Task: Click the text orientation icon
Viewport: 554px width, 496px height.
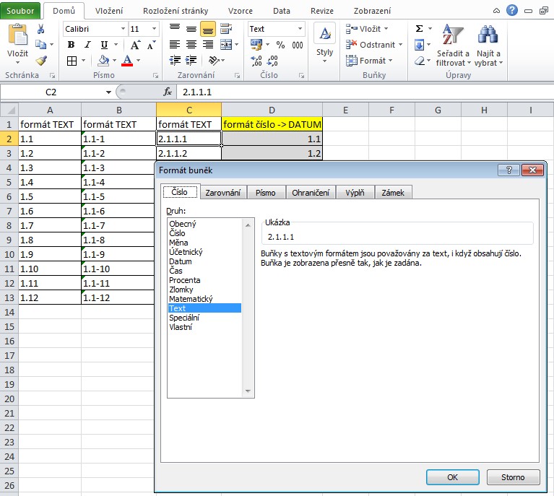Action: (214, 61)
